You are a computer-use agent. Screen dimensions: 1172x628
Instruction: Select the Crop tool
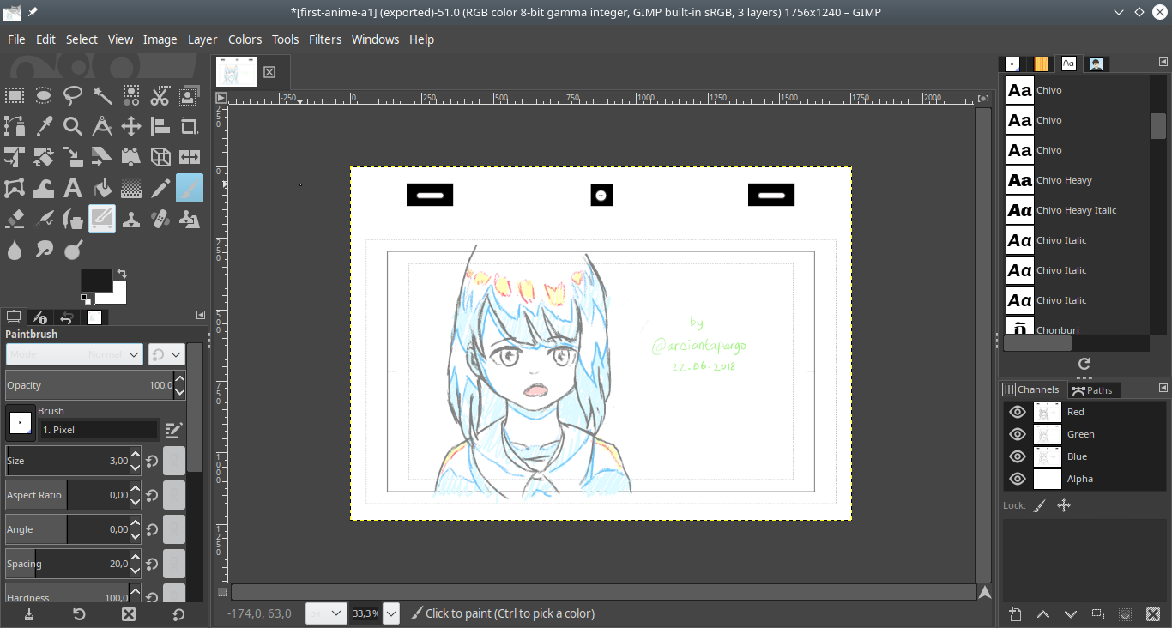190,127
